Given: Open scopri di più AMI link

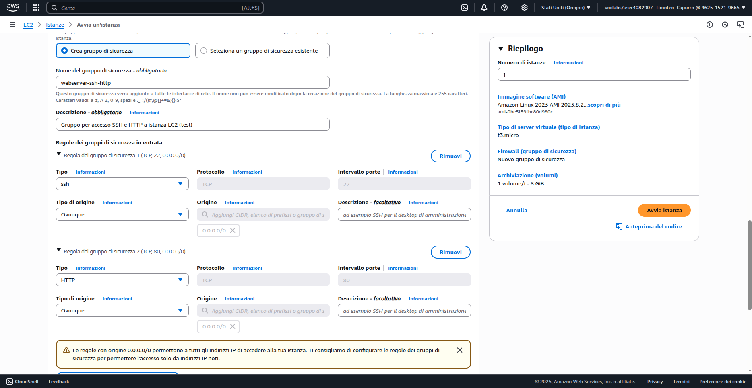Looking at the screenshot, I should (x=604, y=105).
